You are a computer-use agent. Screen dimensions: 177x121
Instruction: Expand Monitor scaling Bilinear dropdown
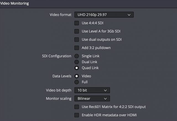[92, 98]
